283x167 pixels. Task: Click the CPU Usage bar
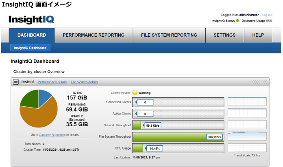coord(178,148)
